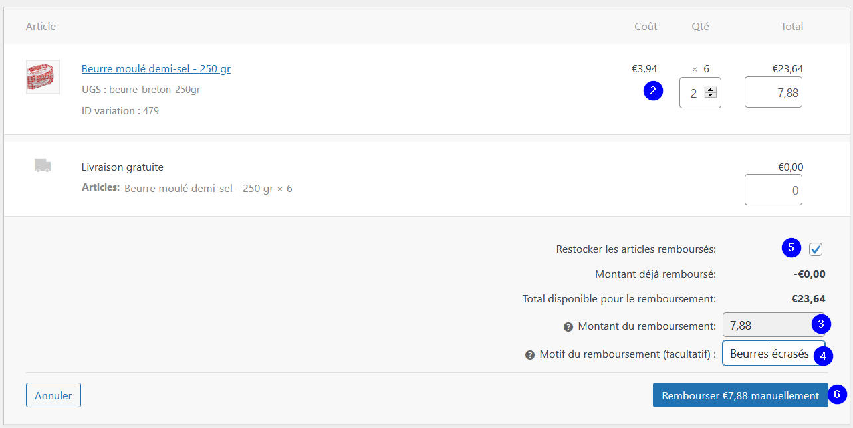Show help tooltip for Motif du remboursement

click(x=530, y=355)
